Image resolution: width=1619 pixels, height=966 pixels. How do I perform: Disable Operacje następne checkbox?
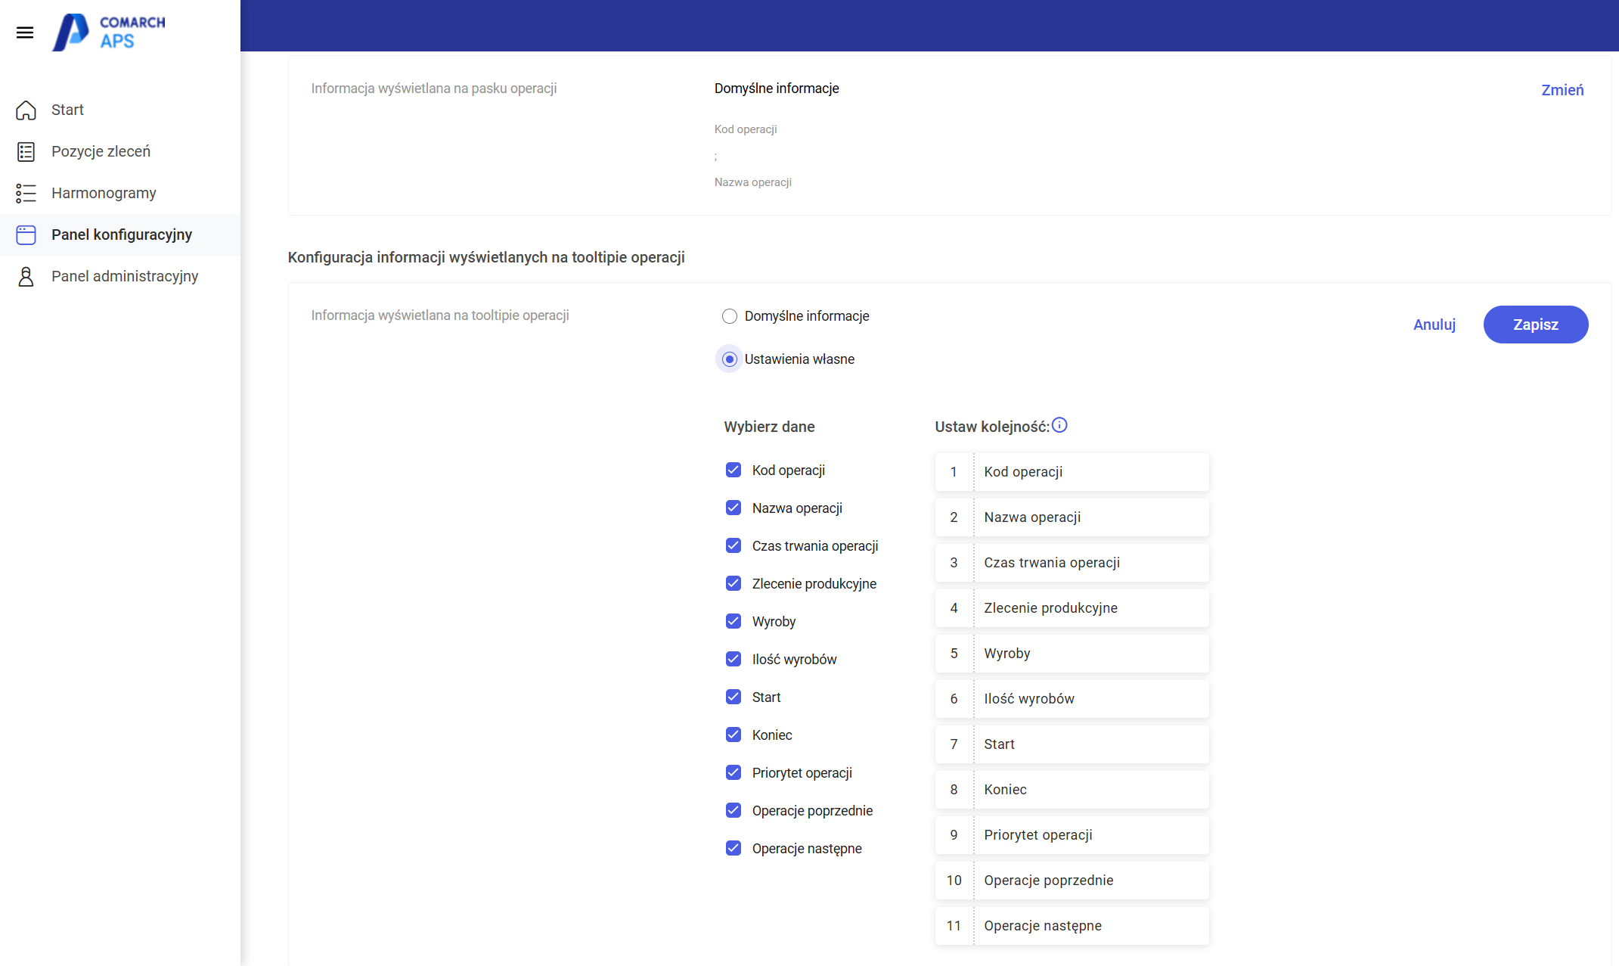[732, 847]
